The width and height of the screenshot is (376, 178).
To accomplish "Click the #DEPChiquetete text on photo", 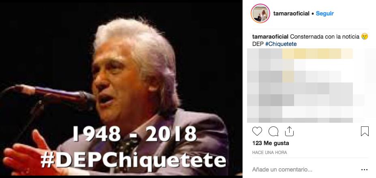I will (133, 160).
